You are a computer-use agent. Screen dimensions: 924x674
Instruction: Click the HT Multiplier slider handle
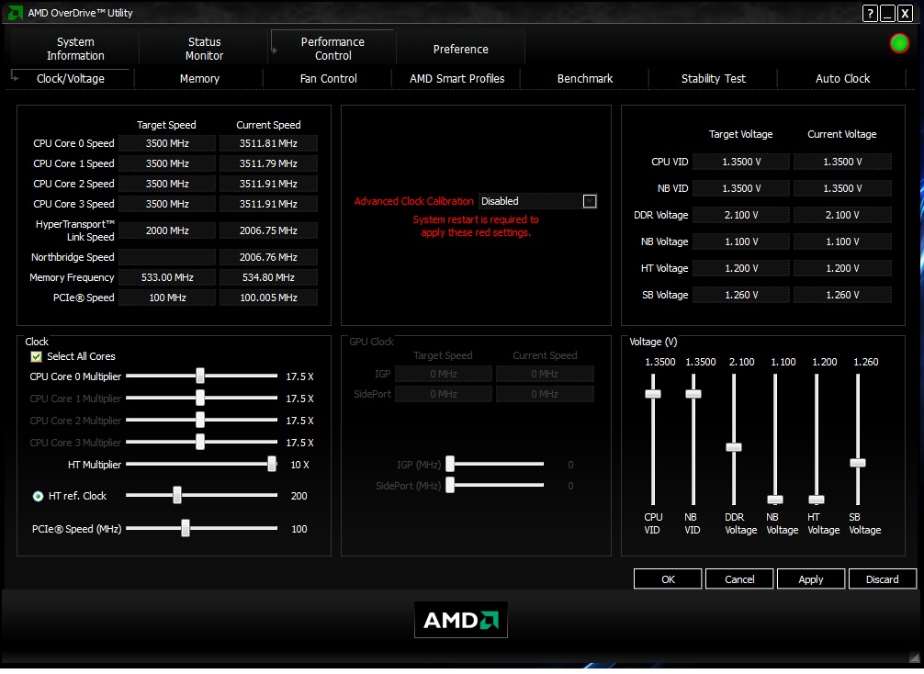pyautogui.click(x=272, y=465)
